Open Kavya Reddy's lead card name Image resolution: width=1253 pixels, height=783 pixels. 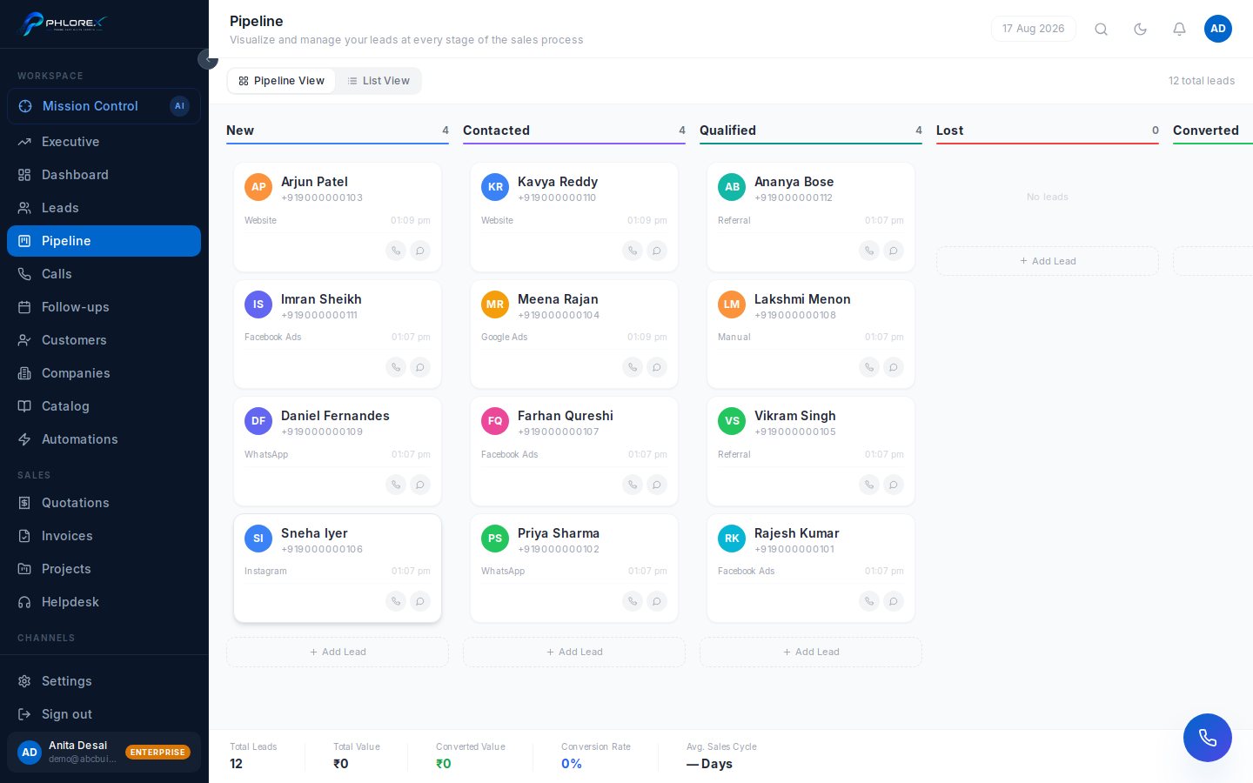pos(558,182)
